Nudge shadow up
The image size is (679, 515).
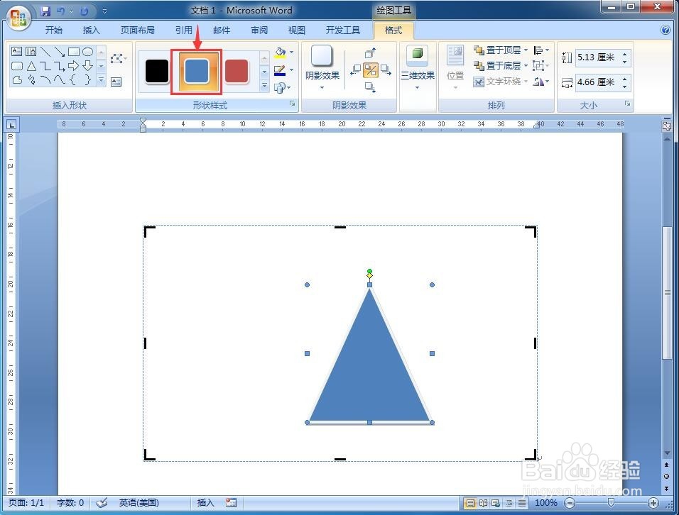(x=370, y=52)
